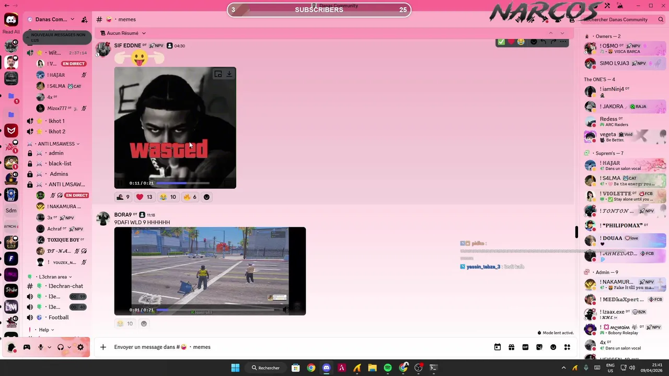
Task: Open the Windows Start menu
Action: click(235, 368)
